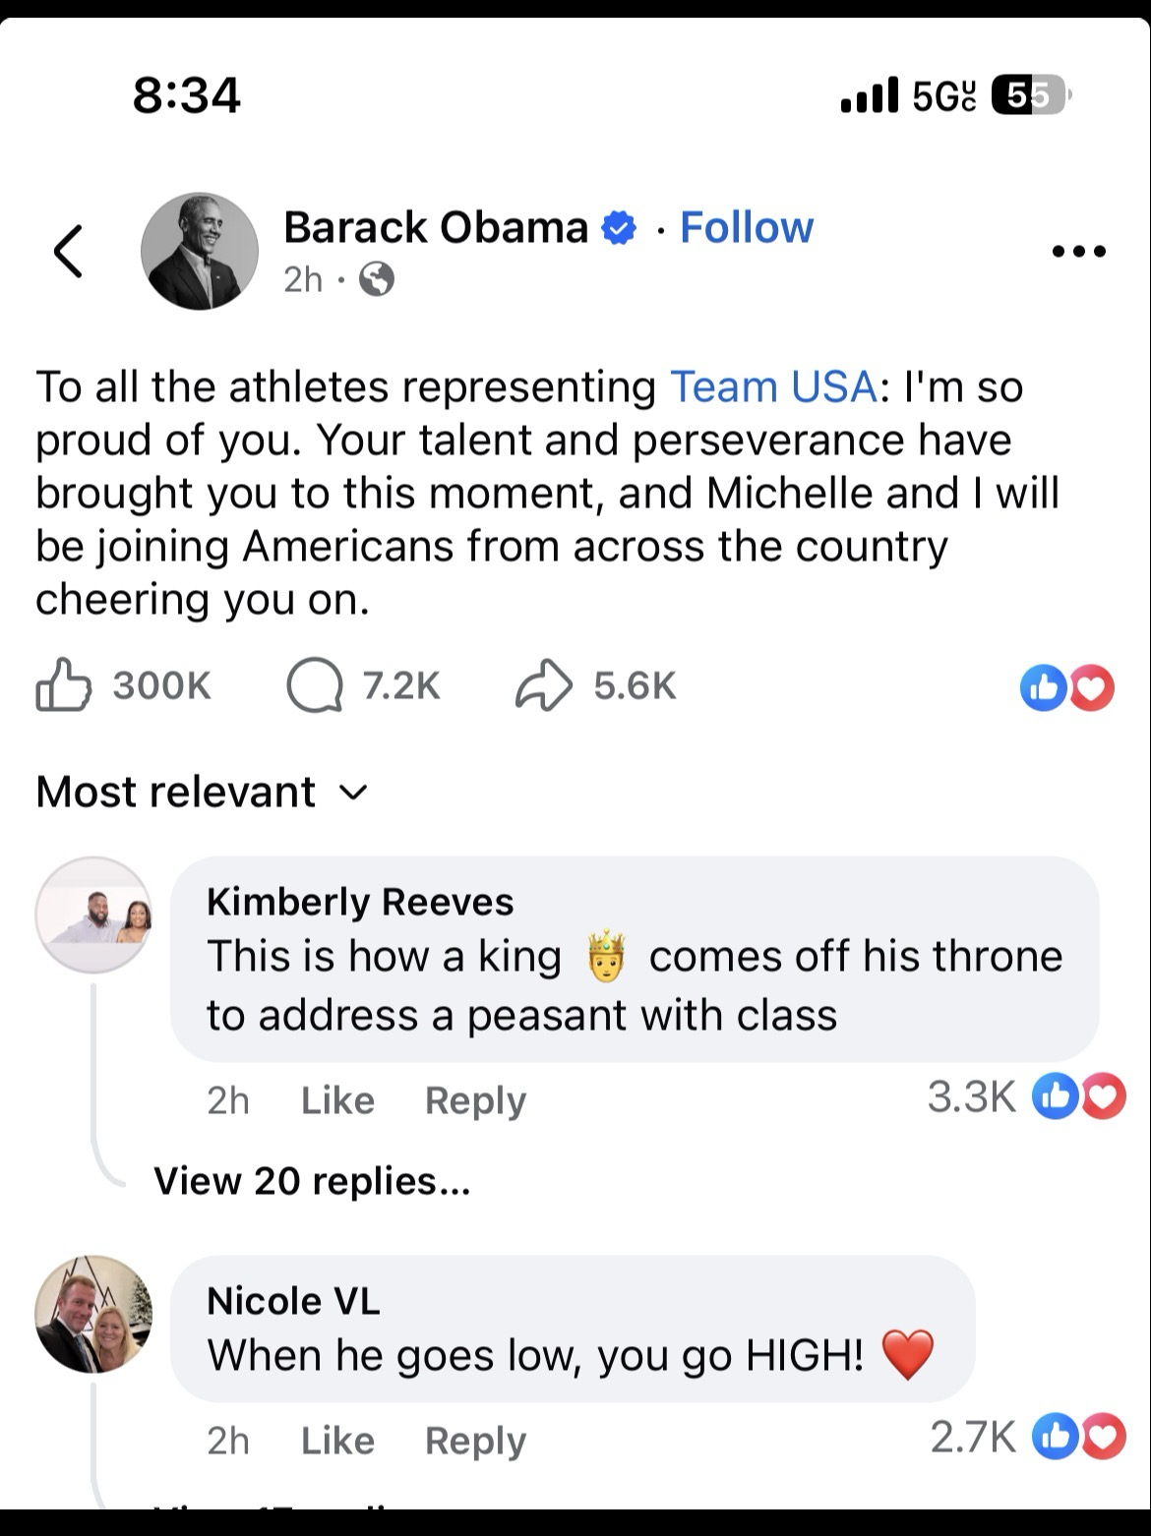Tap the thumbs-up like icon on the post

pos(64,685)
